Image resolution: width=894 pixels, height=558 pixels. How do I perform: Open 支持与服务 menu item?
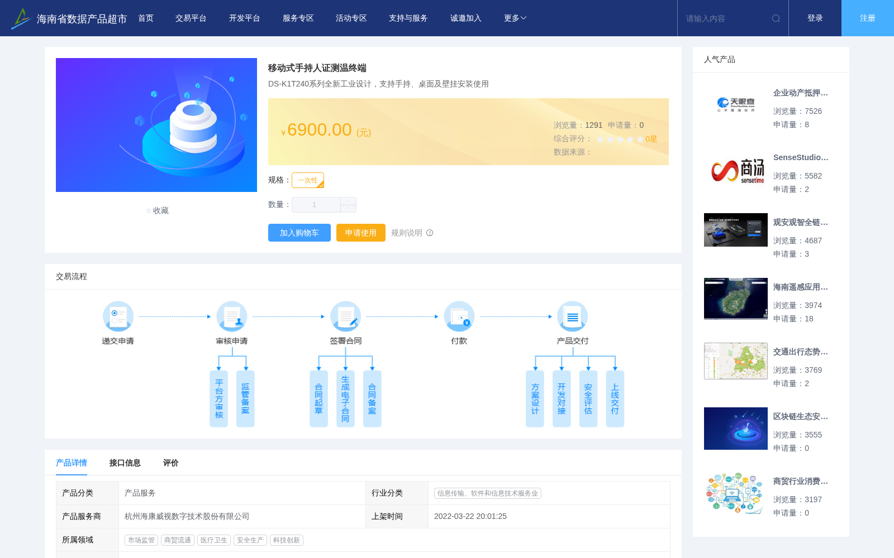[408, 18]
